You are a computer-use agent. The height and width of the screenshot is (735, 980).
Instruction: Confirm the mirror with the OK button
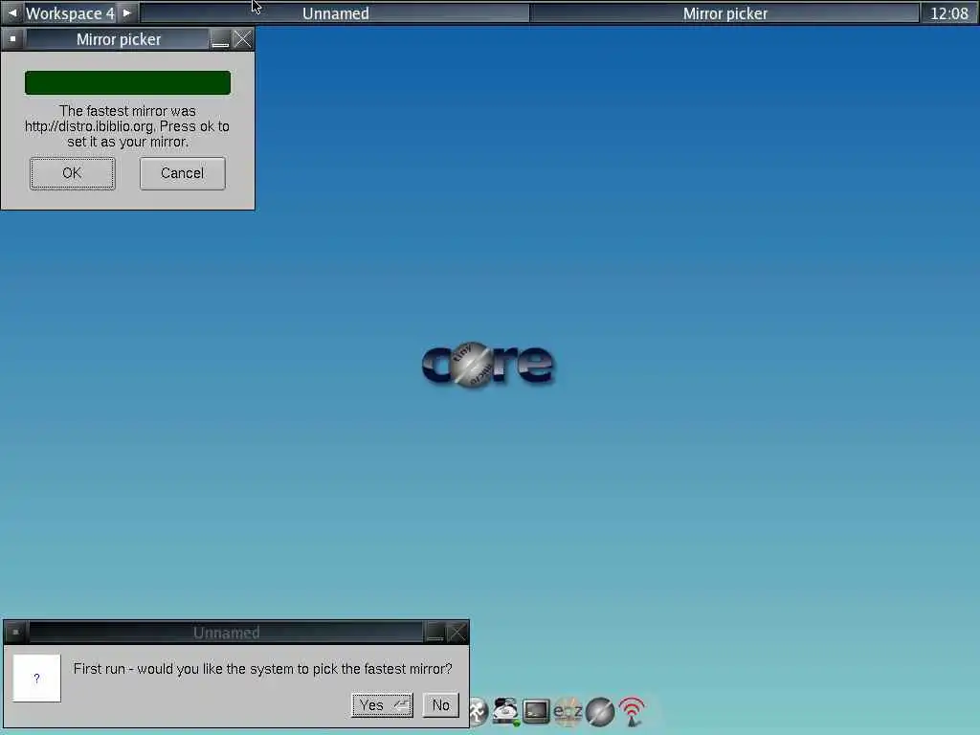pos(73,173)
